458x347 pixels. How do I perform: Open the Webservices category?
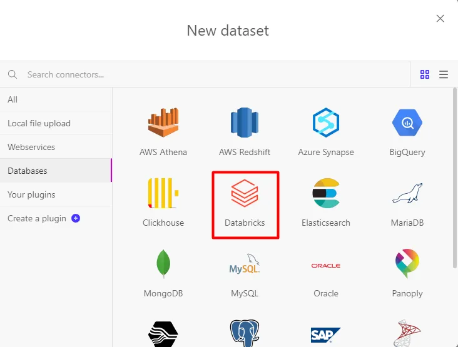click(56, 147)
